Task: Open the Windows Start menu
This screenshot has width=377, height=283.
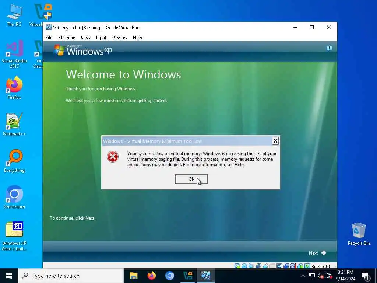Action: (9, 276)
